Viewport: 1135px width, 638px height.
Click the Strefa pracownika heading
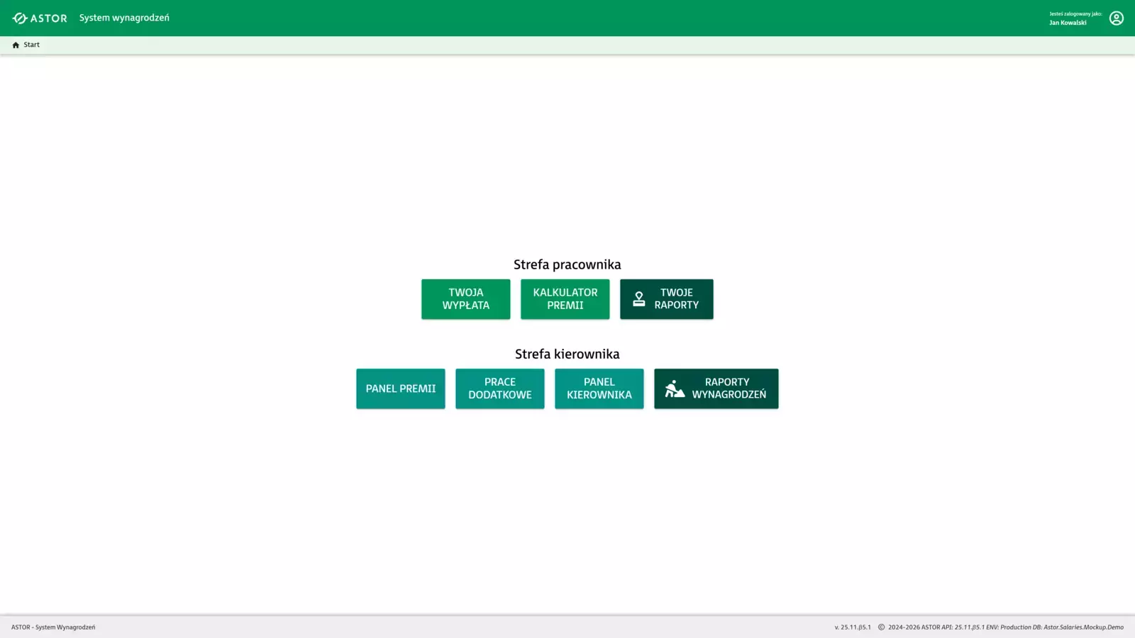tap(567, 264)
